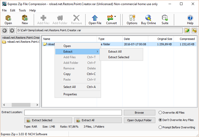Choose Open in the context menu

(78, 46)
